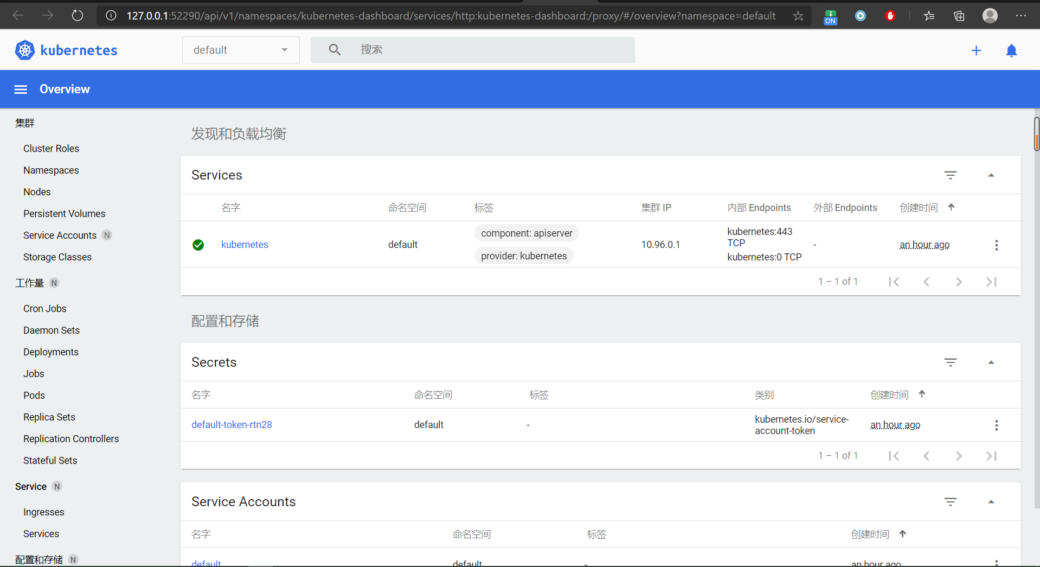Filter the Services card
This screenshot has height=567, width=1040.
[x=951, y=175]
